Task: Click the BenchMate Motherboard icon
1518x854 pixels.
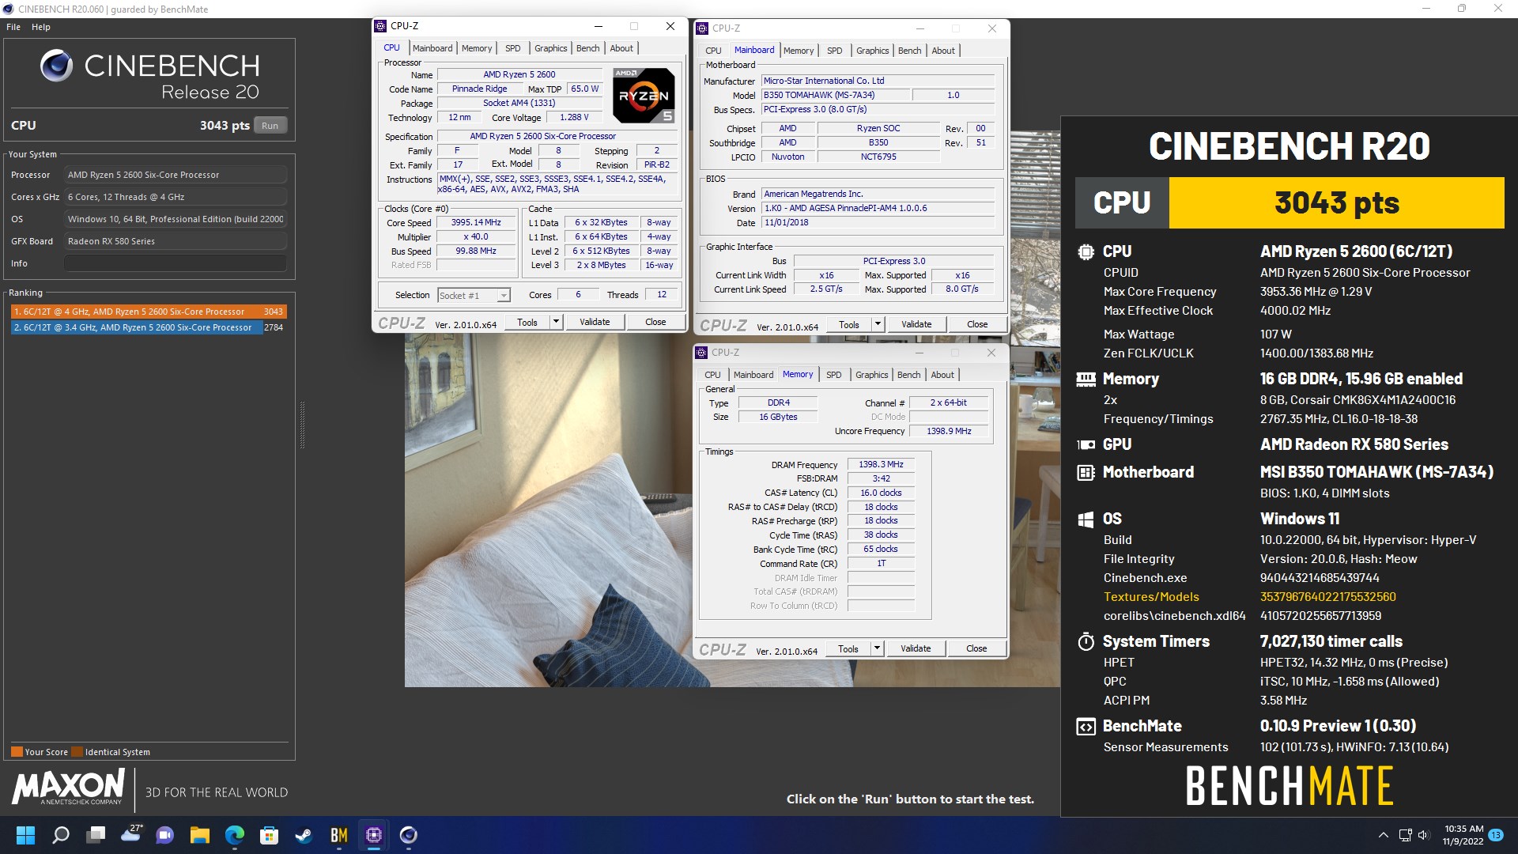Action: pyautogui.click(x=1086, y=472)
